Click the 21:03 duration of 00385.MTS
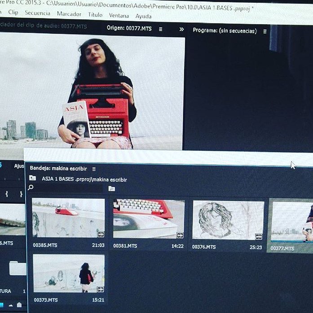313x313 pixels. (x=98, y=245)
